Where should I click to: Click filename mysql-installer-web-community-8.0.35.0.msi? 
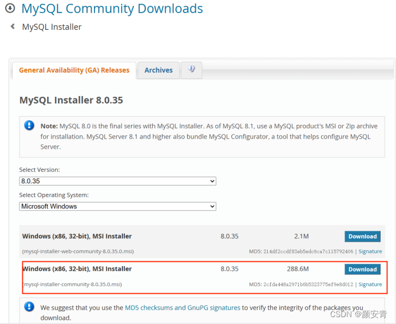pyautogui.click(x=78, y=251)
